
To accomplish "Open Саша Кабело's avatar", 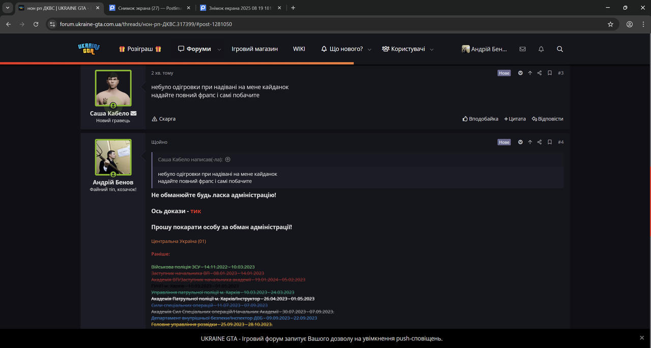I will pyautogui.click(x=113, y=88).
